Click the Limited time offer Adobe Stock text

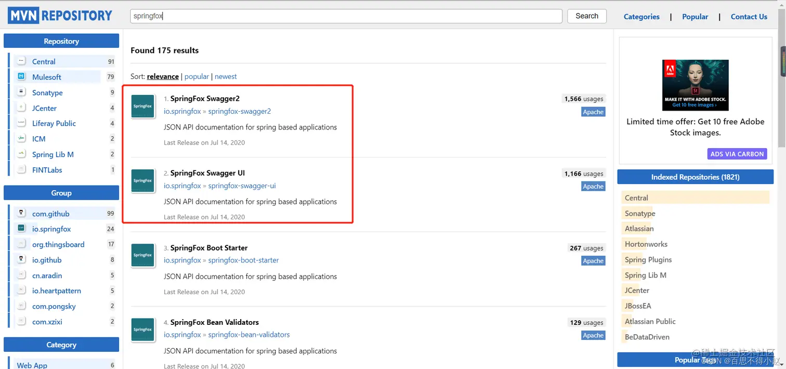tap(696, 127)
